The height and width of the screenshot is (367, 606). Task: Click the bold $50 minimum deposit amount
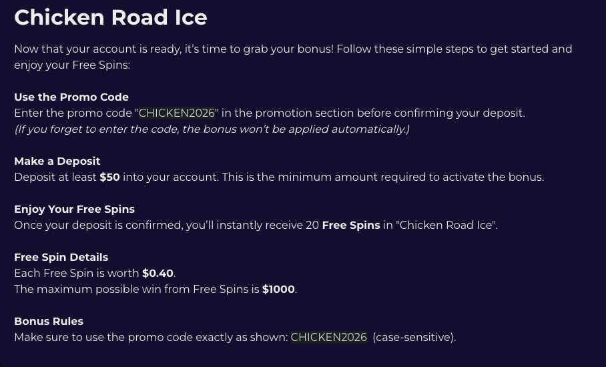(109, 177)
